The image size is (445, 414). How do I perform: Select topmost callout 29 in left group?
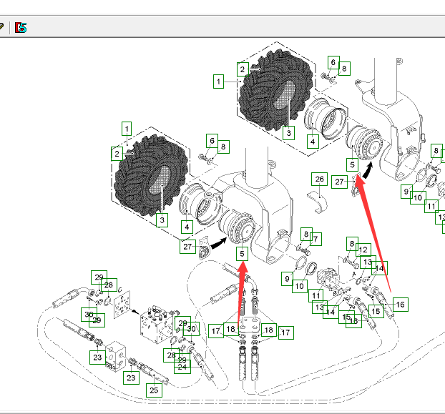pos(99,277)
